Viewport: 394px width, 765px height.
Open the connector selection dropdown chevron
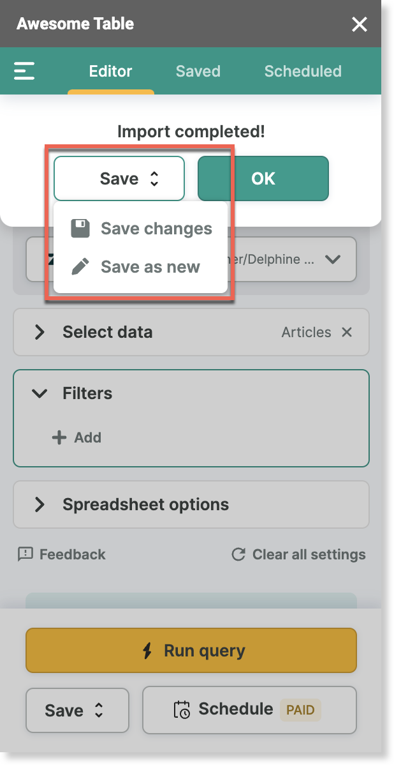(x=332, y=259)
